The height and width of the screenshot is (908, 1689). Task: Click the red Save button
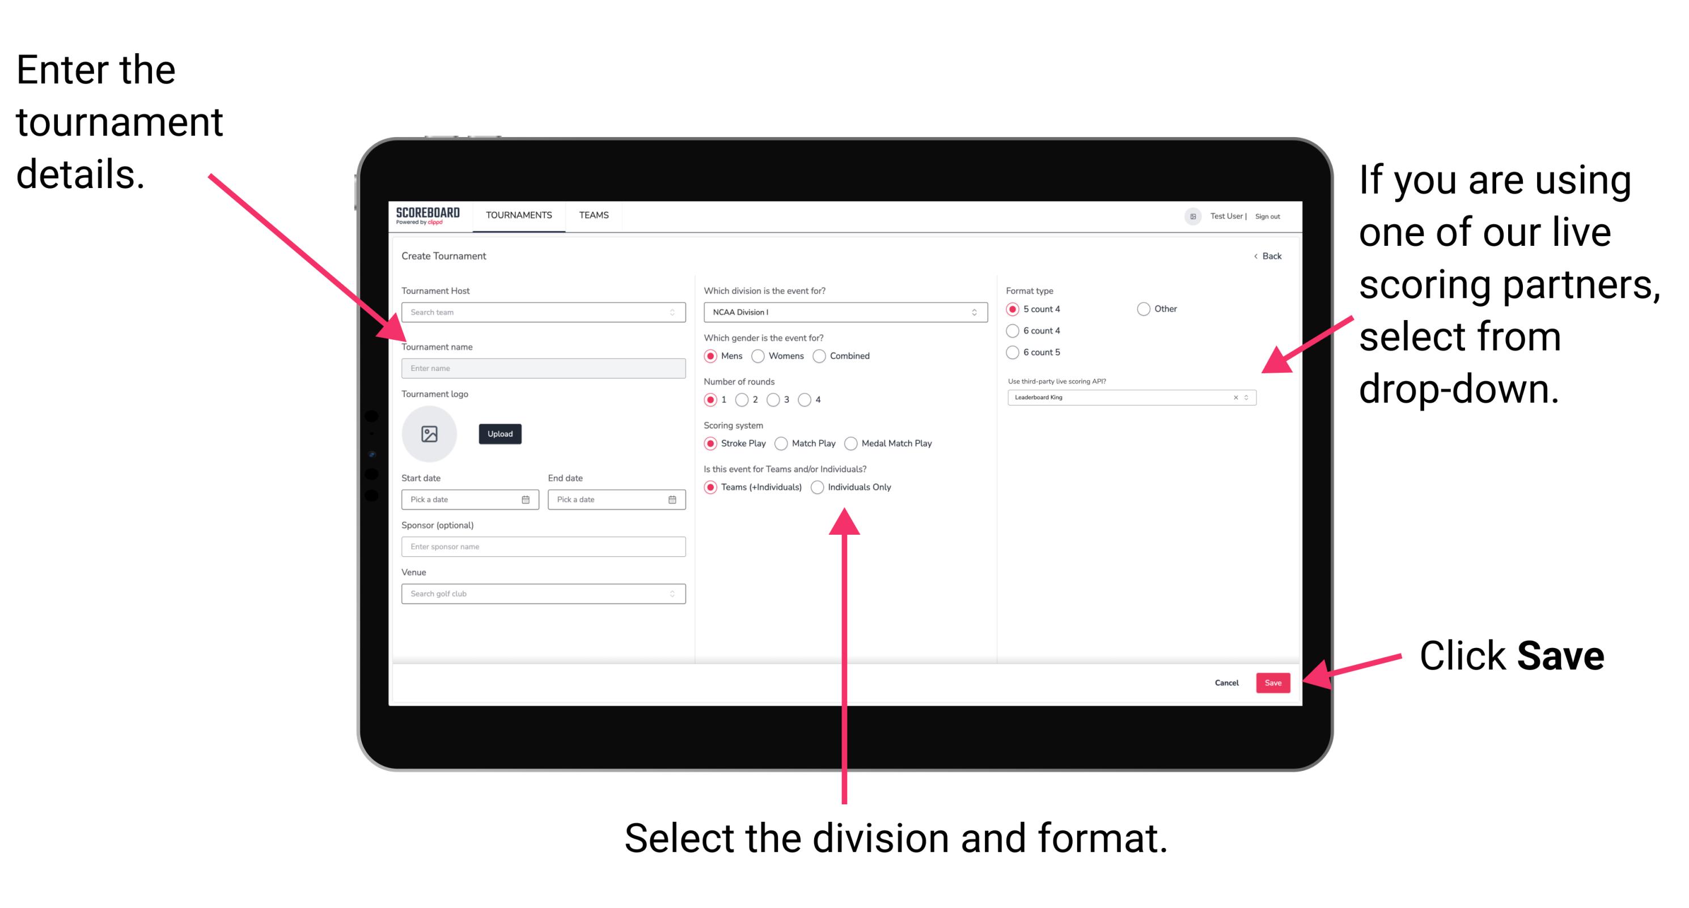(x=1275, y=682)
